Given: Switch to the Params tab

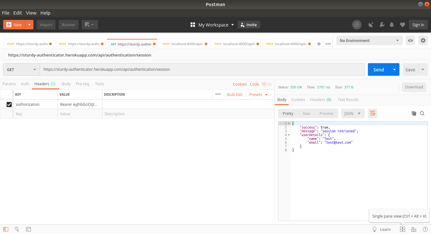Looking at the screenshot, I should coord(9,84).
